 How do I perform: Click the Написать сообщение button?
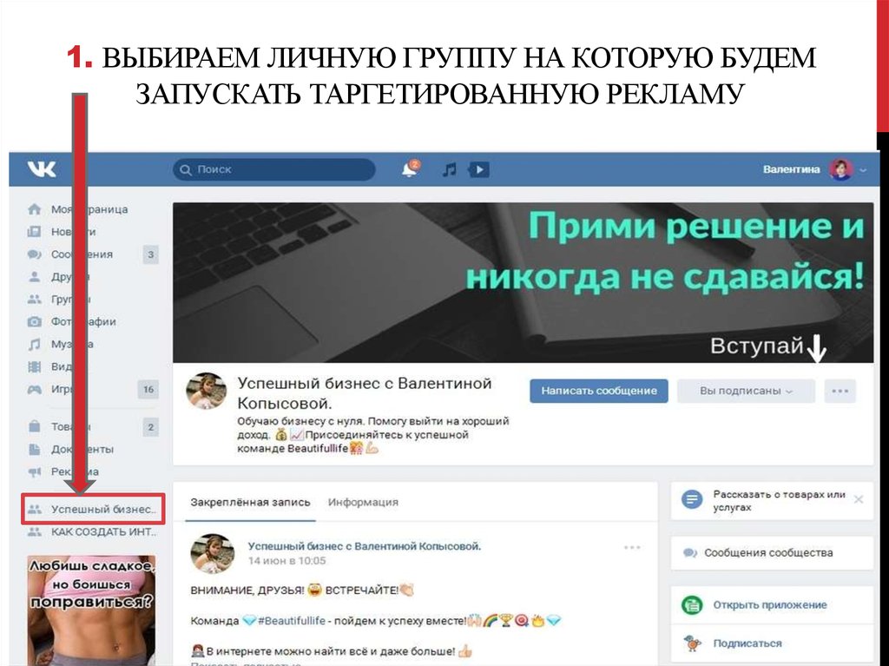pos(599,391)
